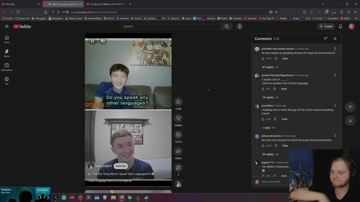
Task: Open the @RyanHaleYT channel link
Action: [103, 166]
